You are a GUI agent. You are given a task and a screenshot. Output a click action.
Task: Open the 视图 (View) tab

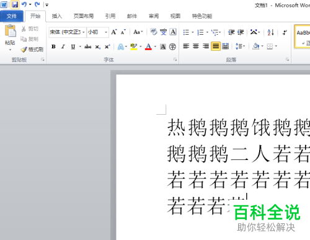175,16
